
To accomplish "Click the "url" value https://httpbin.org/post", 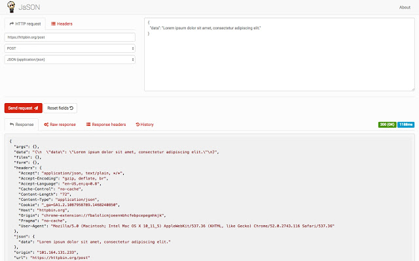I will click(60, 258).
